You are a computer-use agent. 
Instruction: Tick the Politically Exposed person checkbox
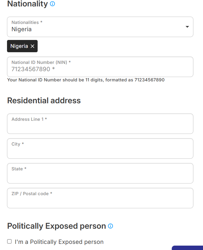(9, 242)
